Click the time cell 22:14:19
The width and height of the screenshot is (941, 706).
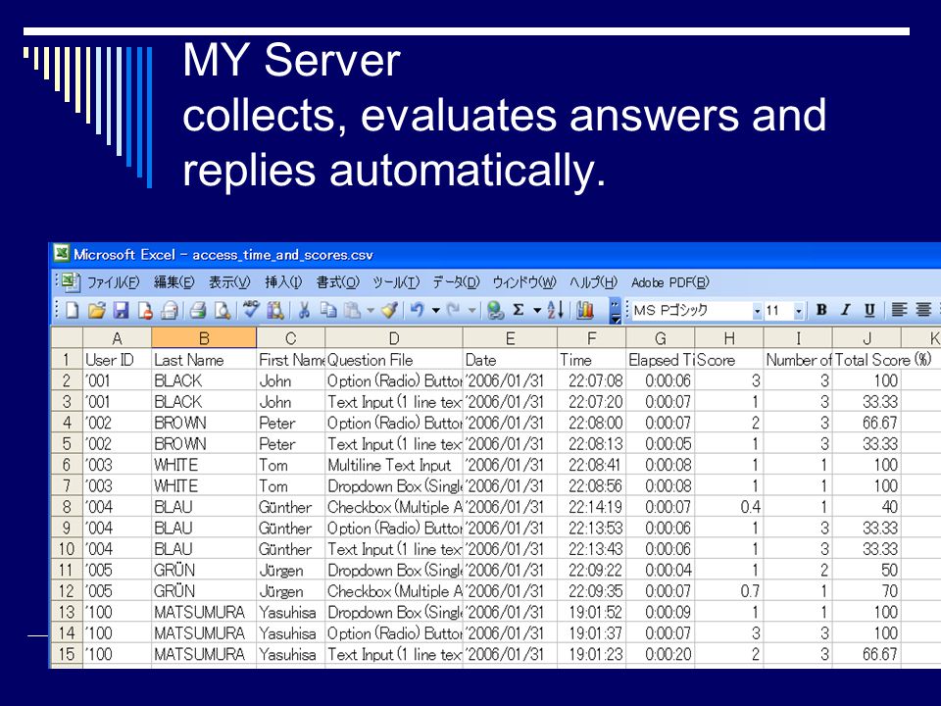coord(592,507)
